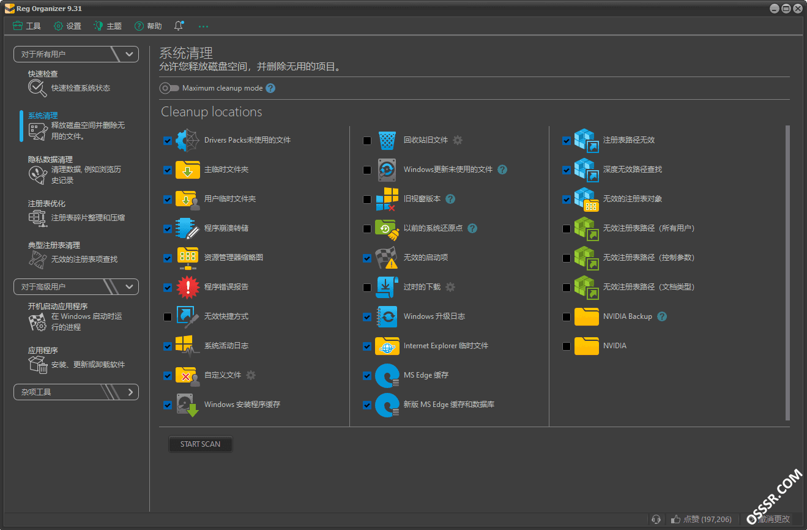The image size is (807, 530).
Task: Click the Internet Explorer temporary files icon
Action: click(x=387, y=346)
